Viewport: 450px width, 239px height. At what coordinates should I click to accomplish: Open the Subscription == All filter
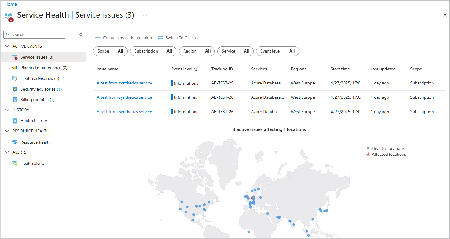[x=153, y=51]
